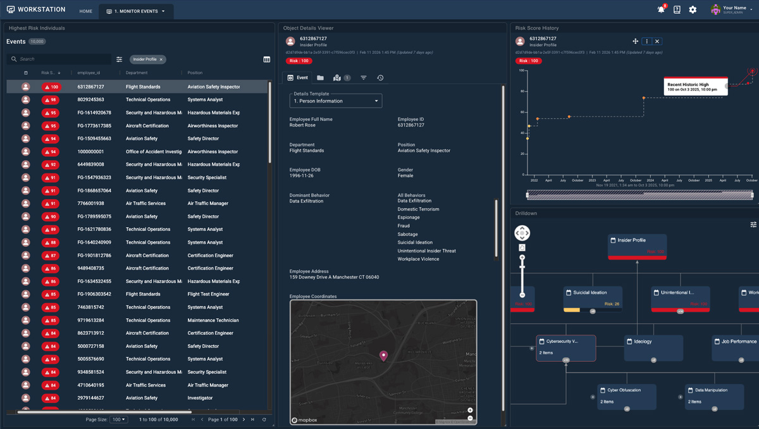The height and width of the screenshot is (429, 759).
Task: Click the person avatar for employee 8029245363
Action: pos(26,100)
